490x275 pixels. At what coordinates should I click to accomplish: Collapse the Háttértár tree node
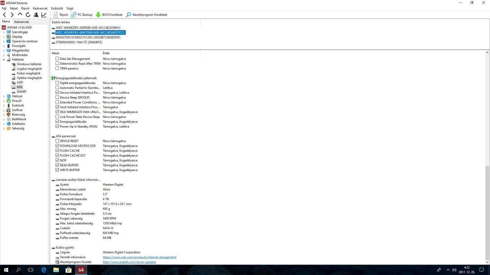pos(4,60)
